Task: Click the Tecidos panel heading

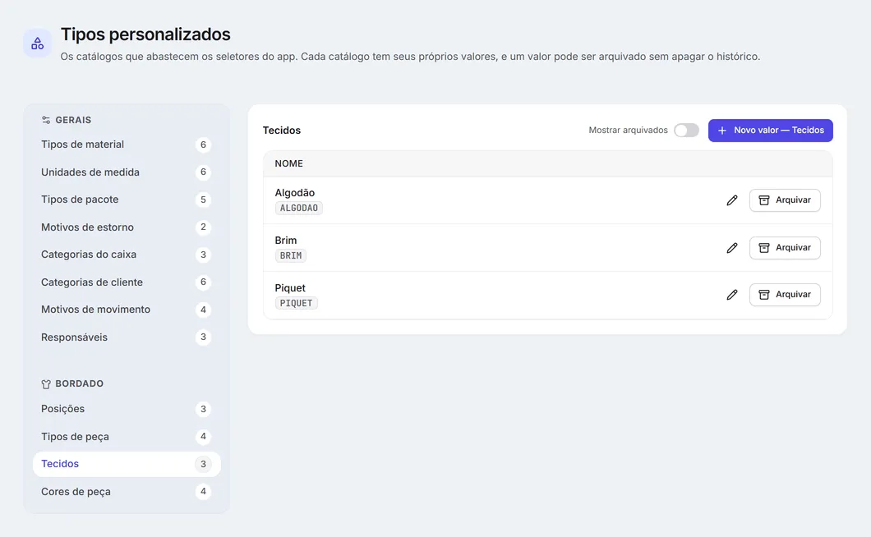Action: 282,131
